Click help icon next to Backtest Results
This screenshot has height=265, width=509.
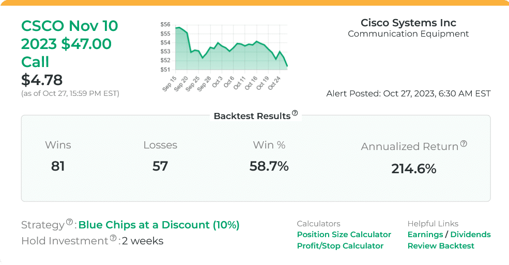295,113
